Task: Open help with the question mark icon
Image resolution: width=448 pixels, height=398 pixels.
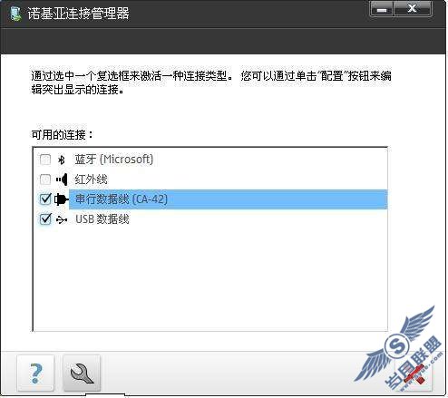Action: [x=35, y=374]
